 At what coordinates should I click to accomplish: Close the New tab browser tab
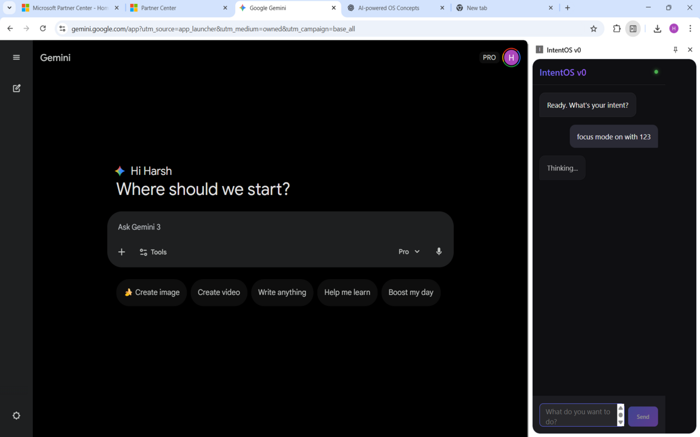coord(551,8)
